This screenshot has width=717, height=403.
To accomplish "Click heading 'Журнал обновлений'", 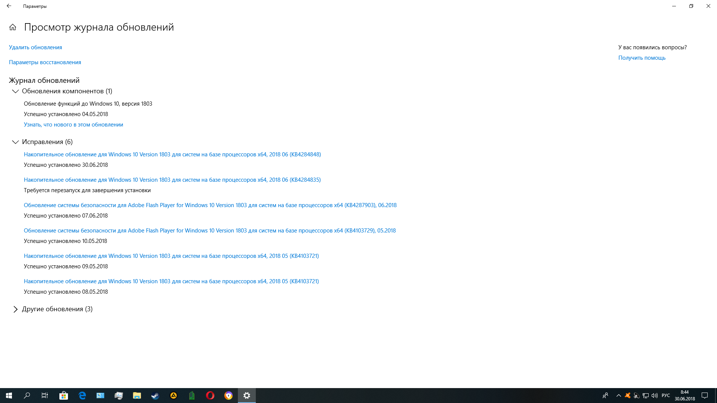I will pyautogui.click(x=44, y=80).
